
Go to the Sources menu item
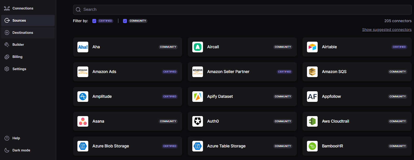(28, 20)
